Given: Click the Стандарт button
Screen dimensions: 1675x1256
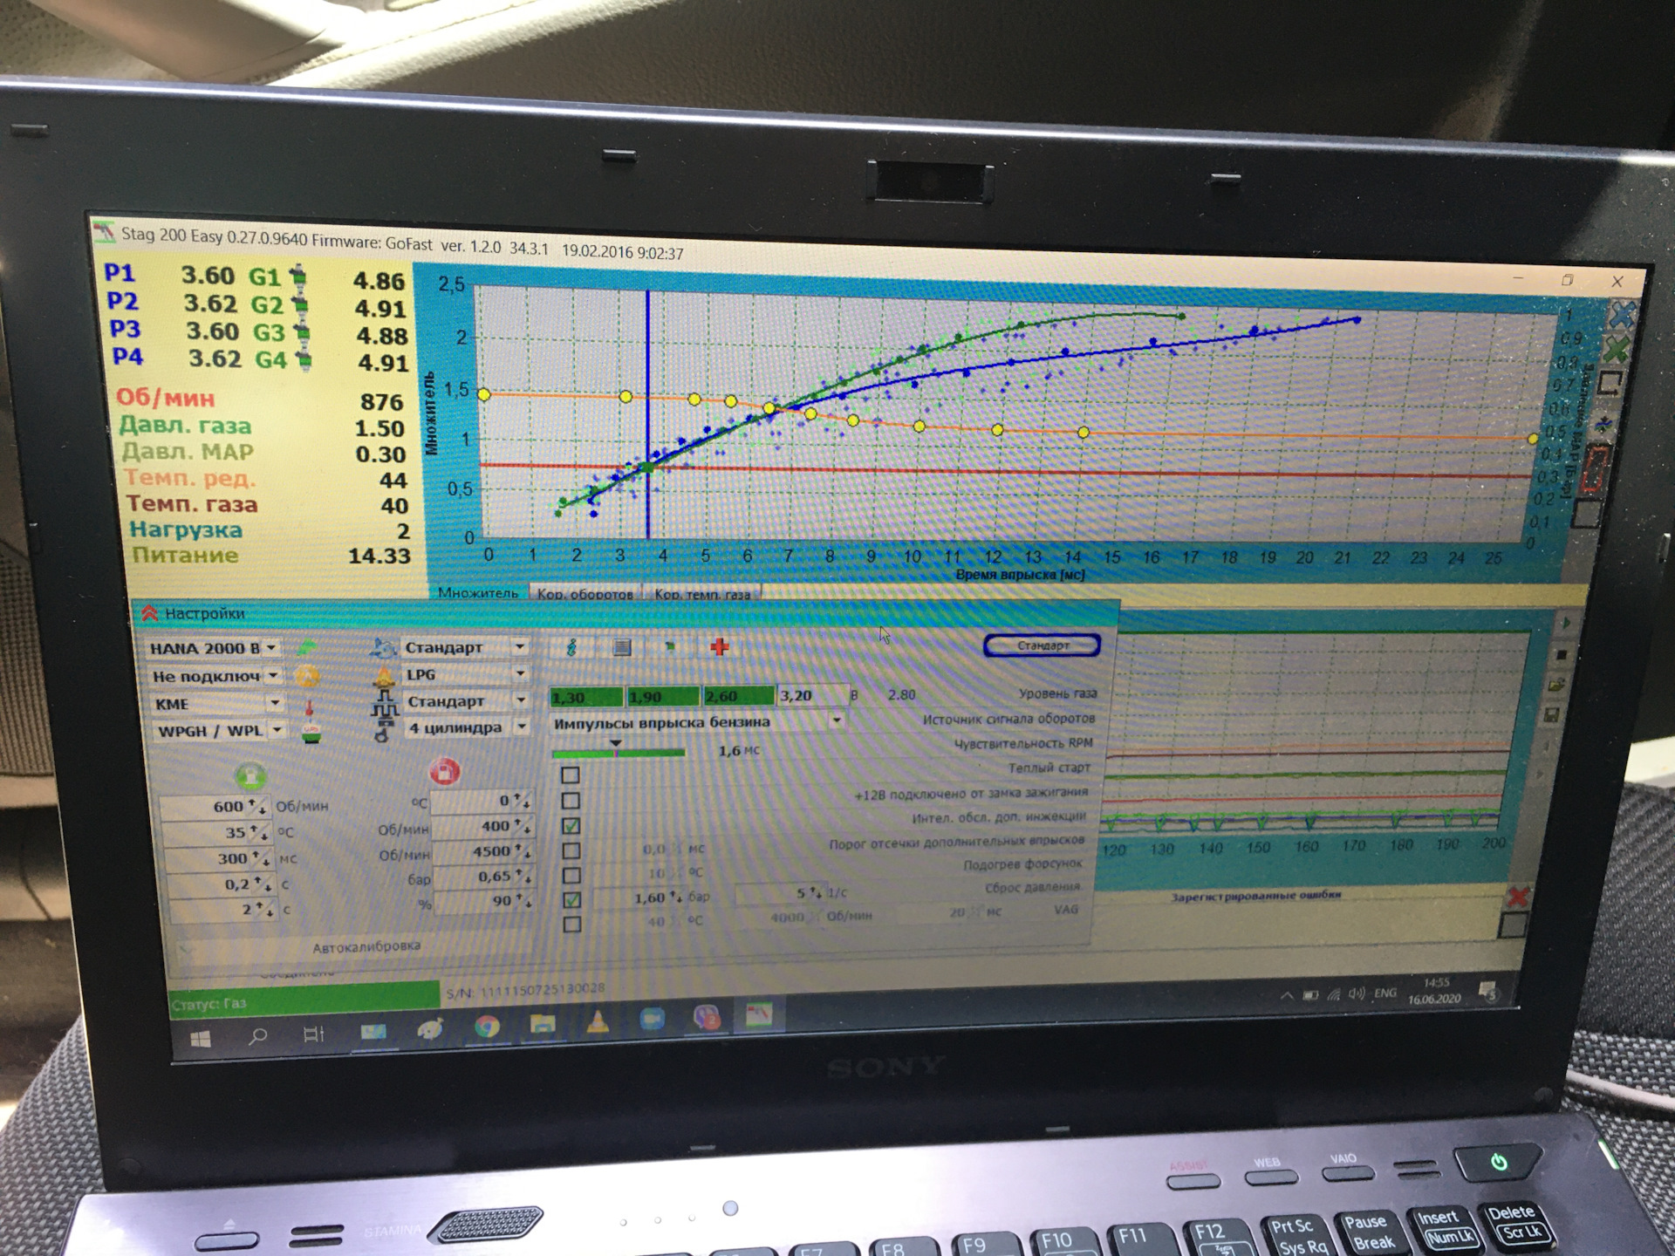Looking at the screenshot, I should click(x=1042, y=645).
